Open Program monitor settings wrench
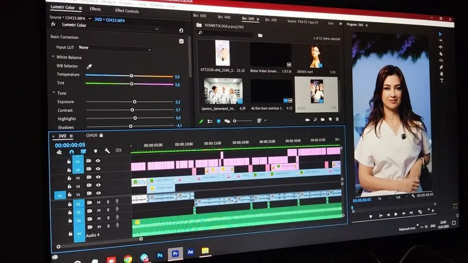Image resolution: width=468 pixels, height=263 pixels. (x=413, y=196)
